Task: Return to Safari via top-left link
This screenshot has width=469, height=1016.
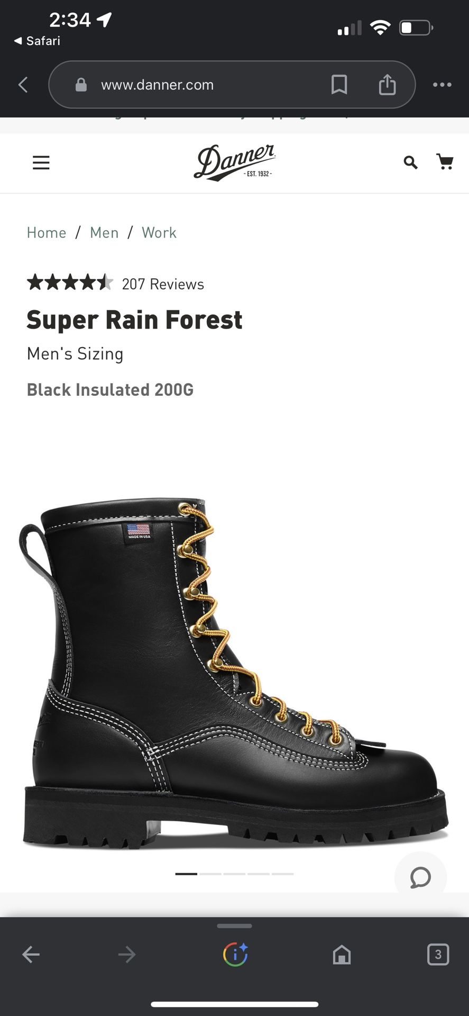Action: pos(37,41)
